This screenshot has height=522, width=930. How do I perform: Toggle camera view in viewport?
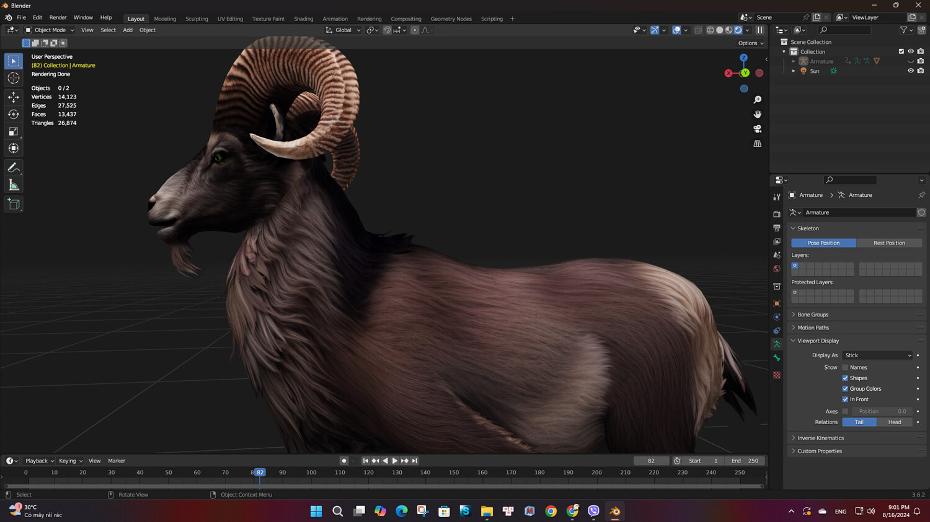pos(757,129)
